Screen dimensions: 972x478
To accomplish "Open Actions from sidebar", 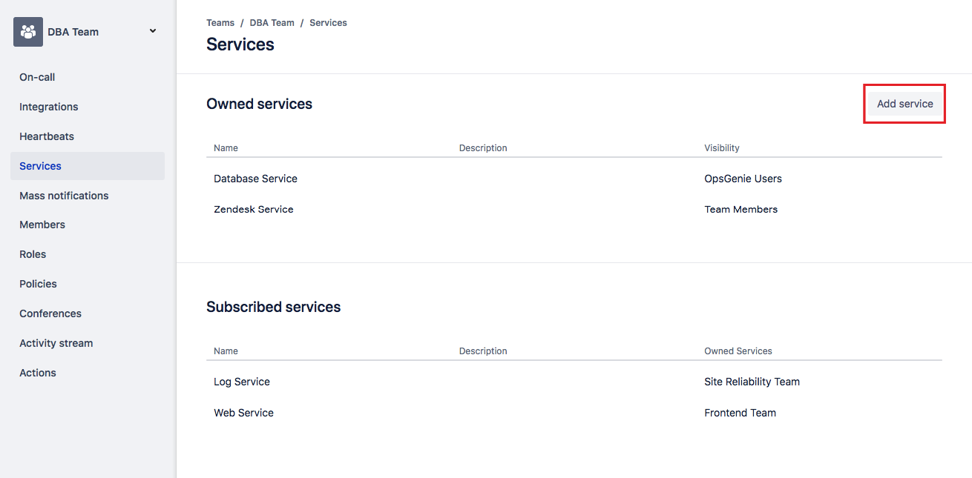I will coord(38,373).
